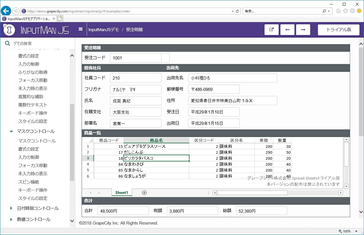
Task: Select スピン機能 in the sidebar
Action: click(x=29, y=182)
